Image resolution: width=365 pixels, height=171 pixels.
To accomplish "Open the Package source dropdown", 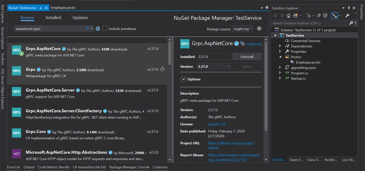I will tap(243, 29).
